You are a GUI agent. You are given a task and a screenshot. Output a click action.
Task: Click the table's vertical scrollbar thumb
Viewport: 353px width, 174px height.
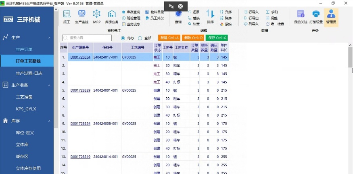350,57
